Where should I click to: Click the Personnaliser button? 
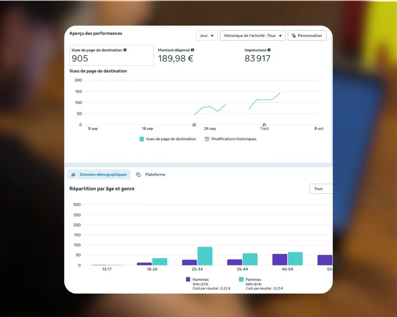click(x=307, y=36)
